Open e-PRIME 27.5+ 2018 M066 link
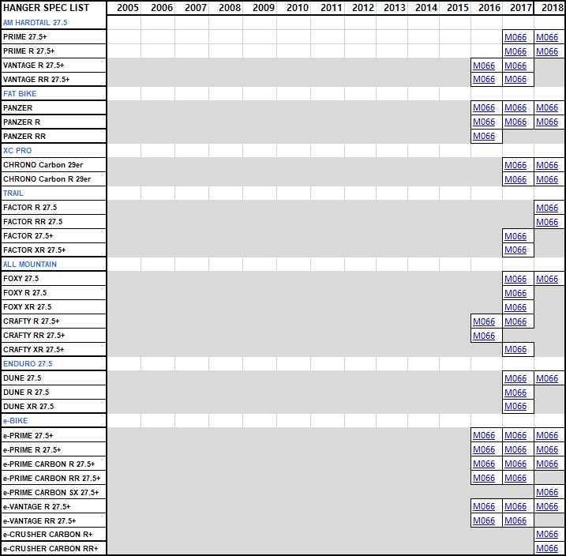The width and height of the screenshot is (566, 556). pos(547,435)
